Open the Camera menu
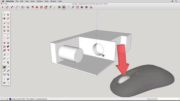180x101 pixels. (39, 1)
